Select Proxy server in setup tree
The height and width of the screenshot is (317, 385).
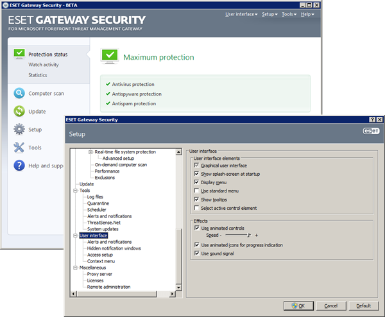click(x=99, y=274)
